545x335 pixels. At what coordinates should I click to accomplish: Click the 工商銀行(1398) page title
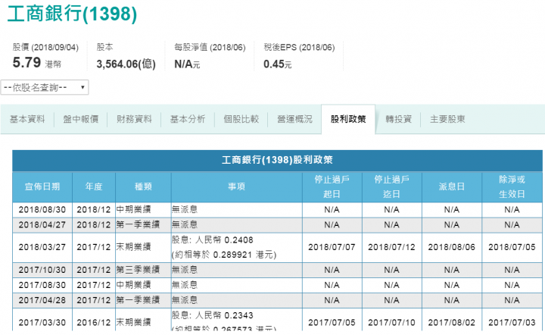tap(72, 14)
